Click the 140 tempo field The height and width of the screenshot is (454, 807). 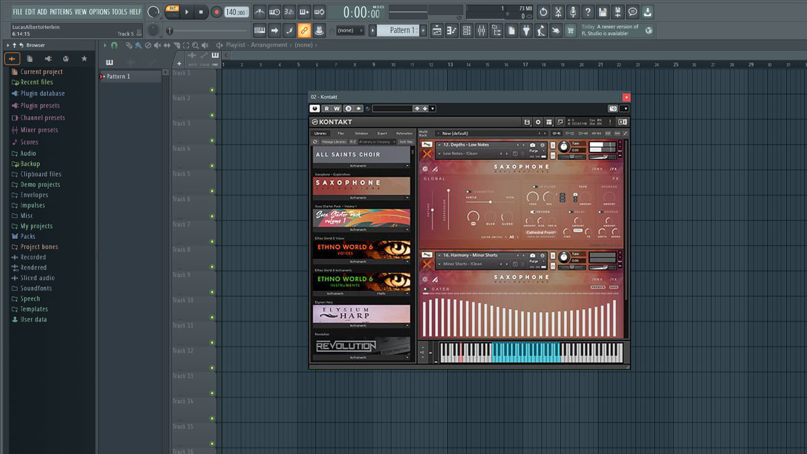tap(236, 12)
